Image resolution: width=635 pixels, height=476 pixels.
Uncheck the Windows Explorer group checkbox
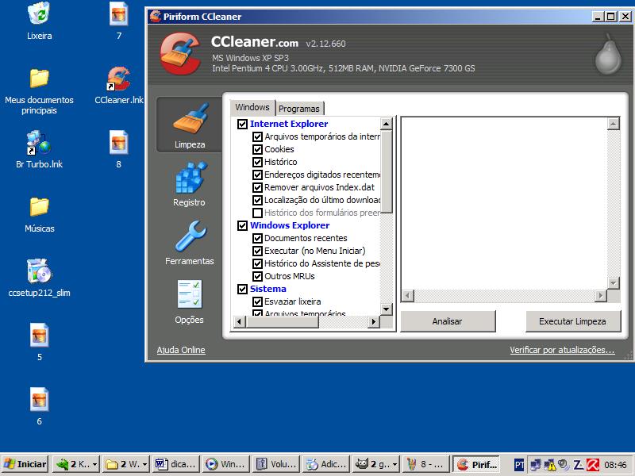[x=242, y=225]
